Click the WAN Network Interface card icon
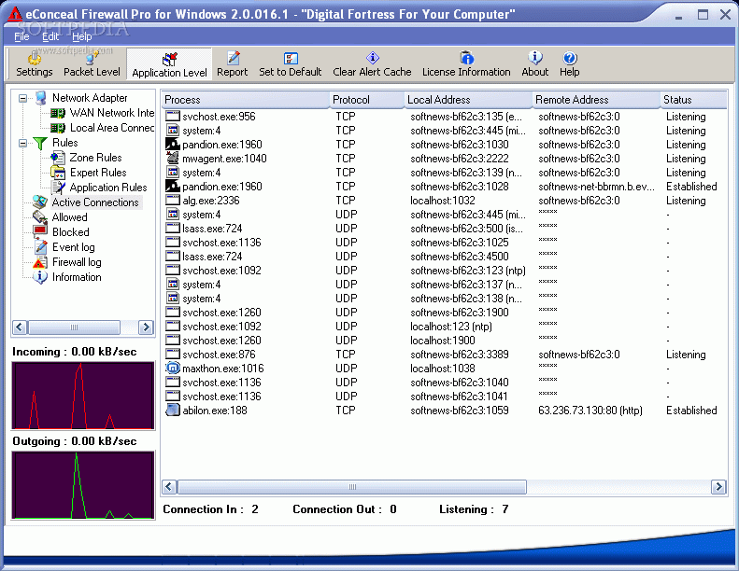 (58, 113)
